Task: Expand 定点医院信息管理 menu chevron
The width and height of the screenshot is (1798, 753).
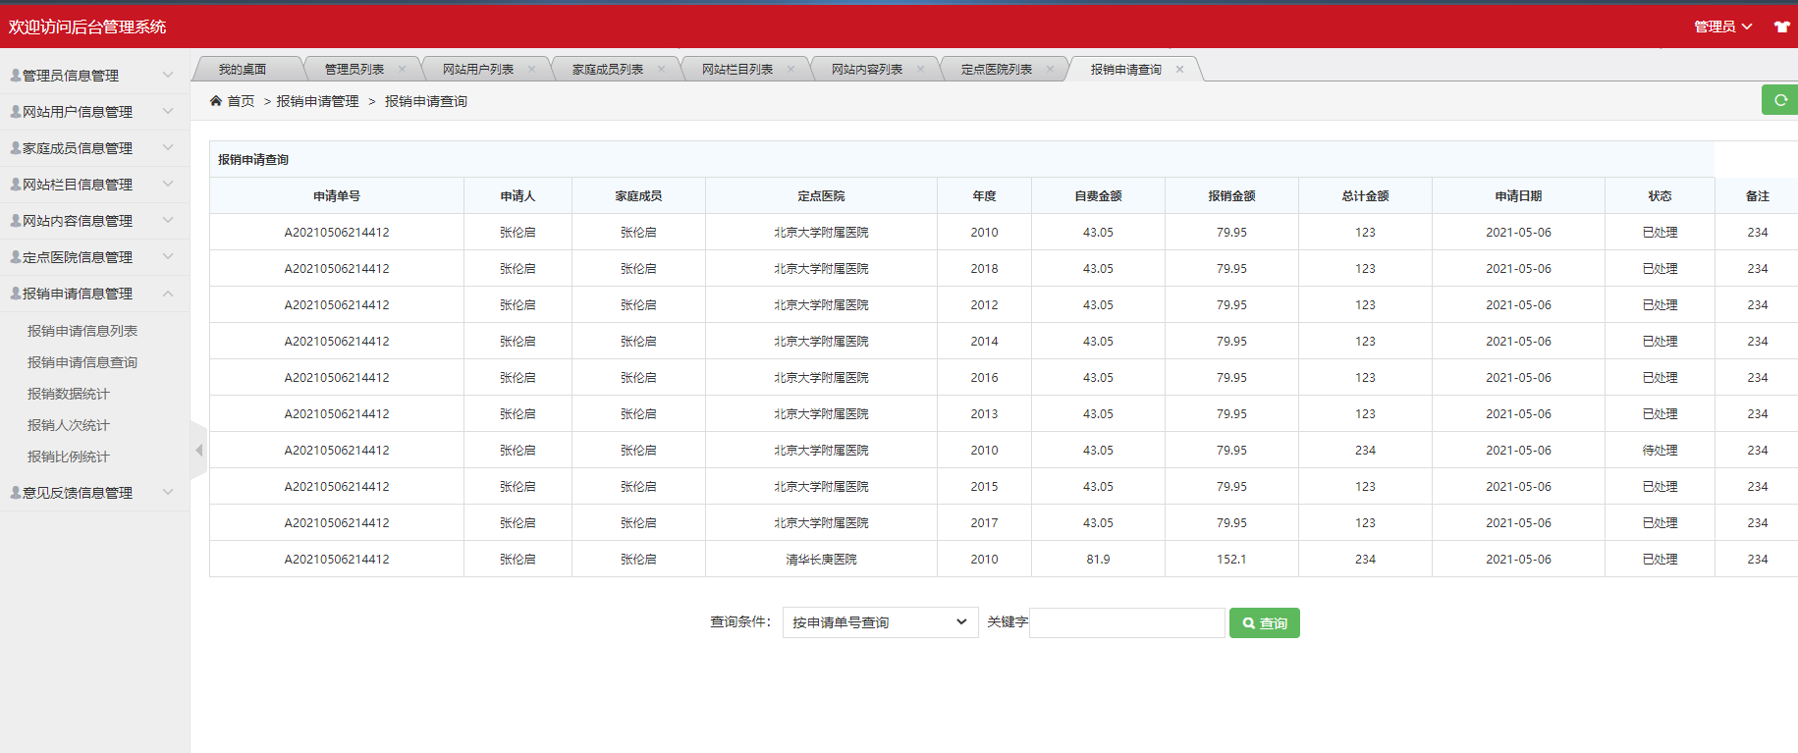Action: [168, 256]
